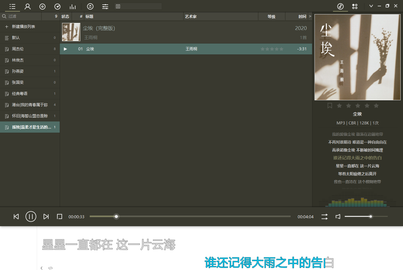Open the equalizer sliders settings icon
Image resolution: width=403 pixels, height=270 pixels.
click(x=105, y=6)
